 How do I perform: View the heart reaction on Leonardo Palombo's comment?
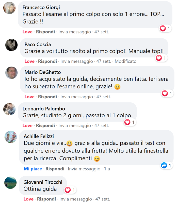[130, 122]
